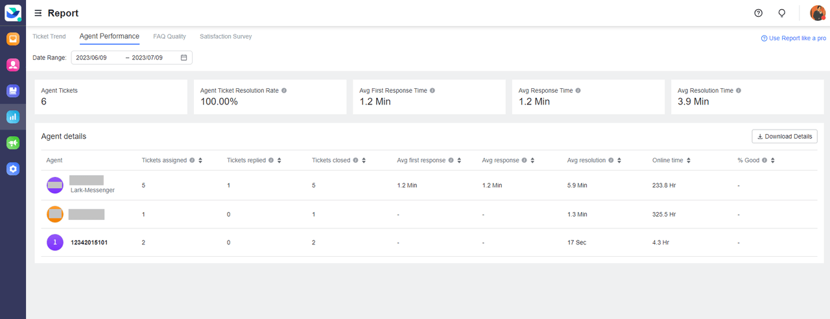Viewport: 830px width, 319px height.
Task: Select the blue bar chart Report icon
Action: [13, 117]
